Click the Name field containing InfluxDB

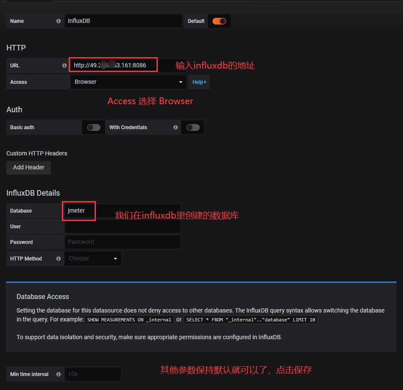[x=123, y=21]
